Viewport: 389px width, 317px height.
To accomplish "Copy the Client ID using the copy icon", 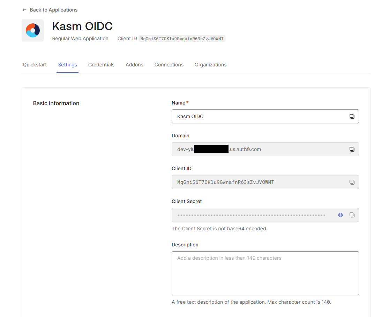I will click(x=352, y=182).
